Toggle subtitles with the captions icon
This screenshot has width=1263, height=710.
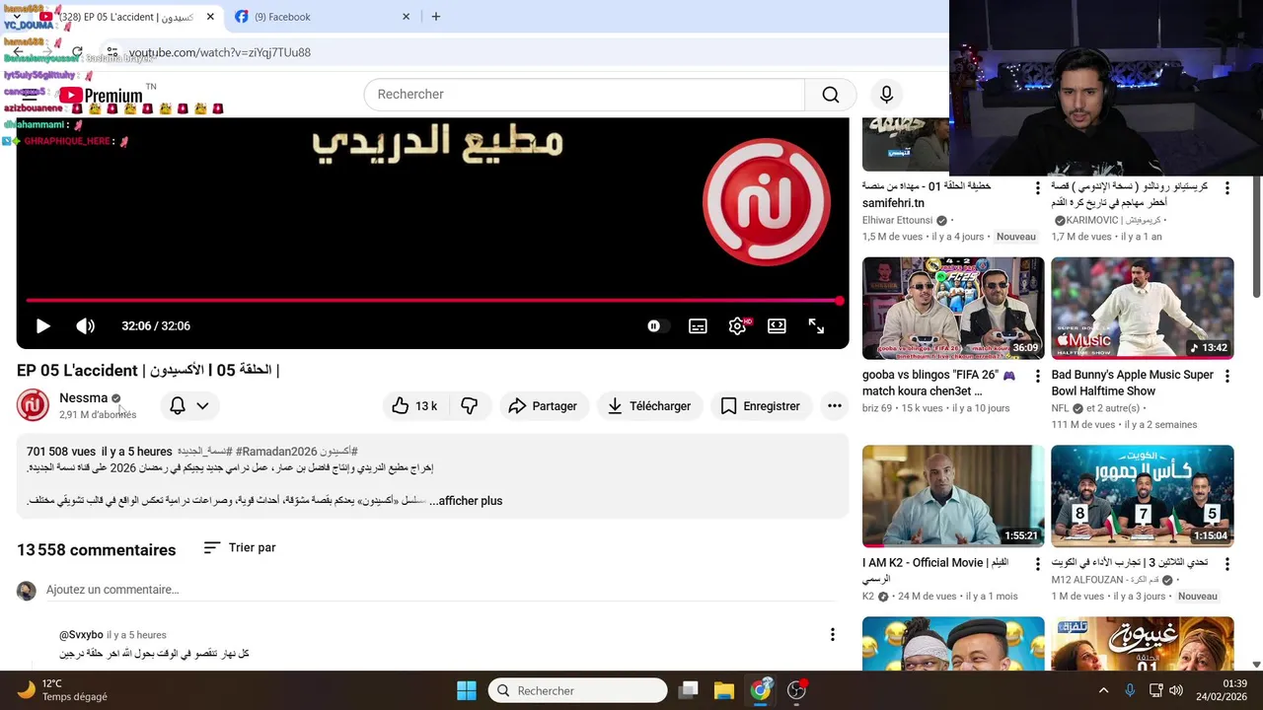[698, 326]
